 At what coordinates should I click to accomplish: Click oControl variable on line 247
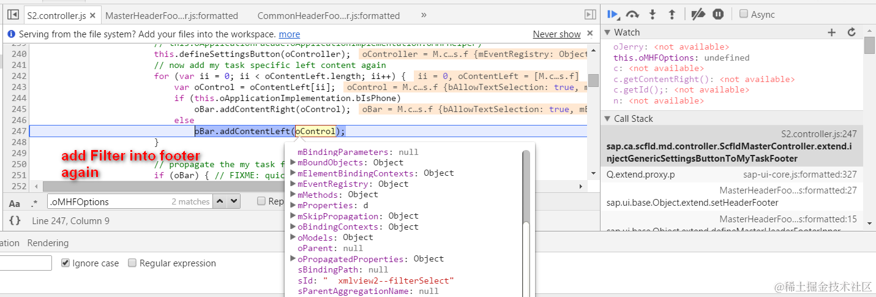tap(315, 131)
